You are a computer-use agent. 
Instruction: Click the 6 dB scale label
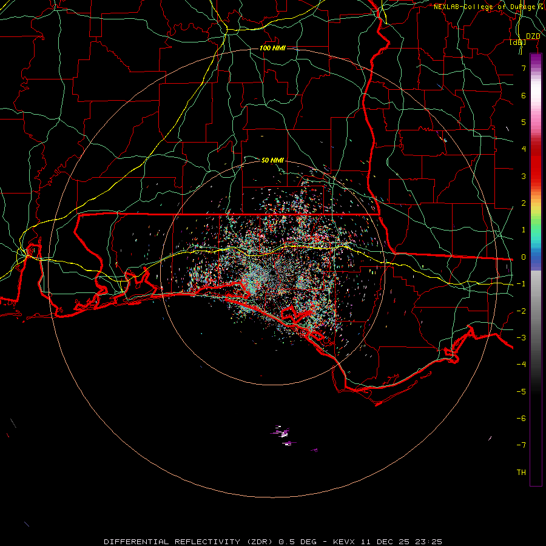coord(524,95)
